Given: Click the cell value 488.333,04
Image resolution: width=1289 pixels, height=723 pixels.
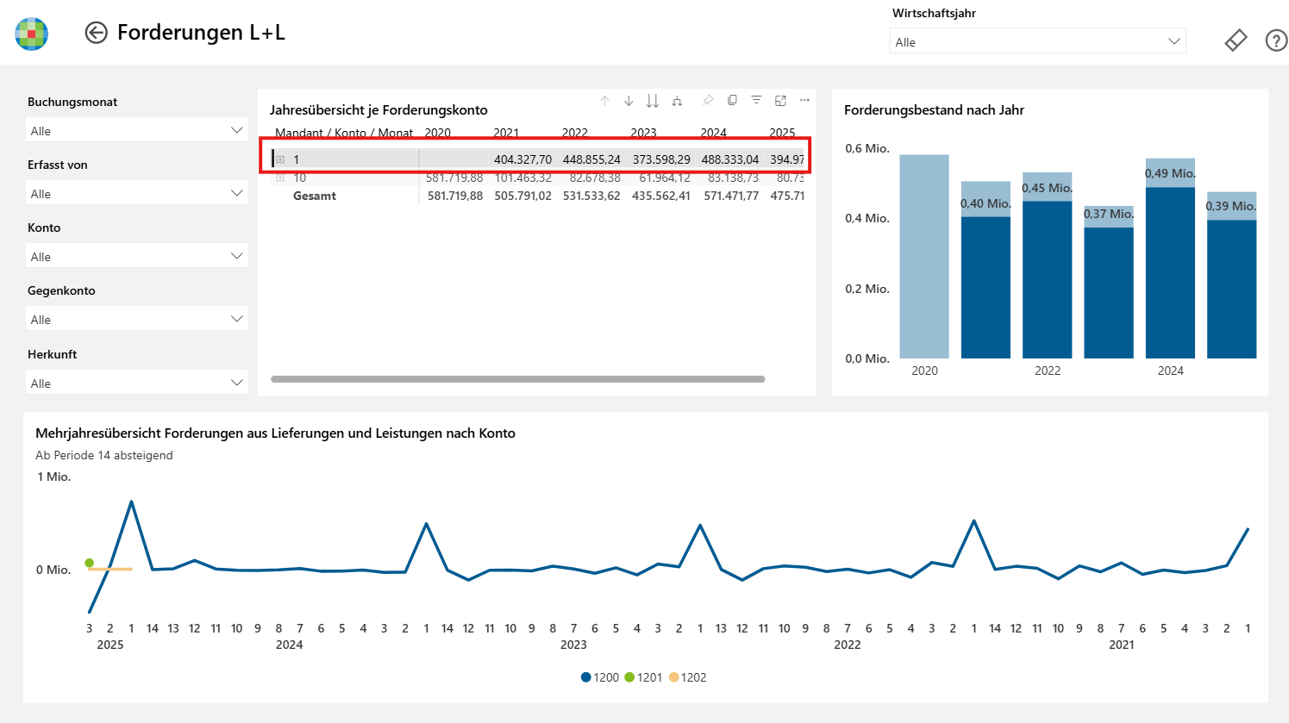Looking at the screenshot, I should tap(730, 159).
